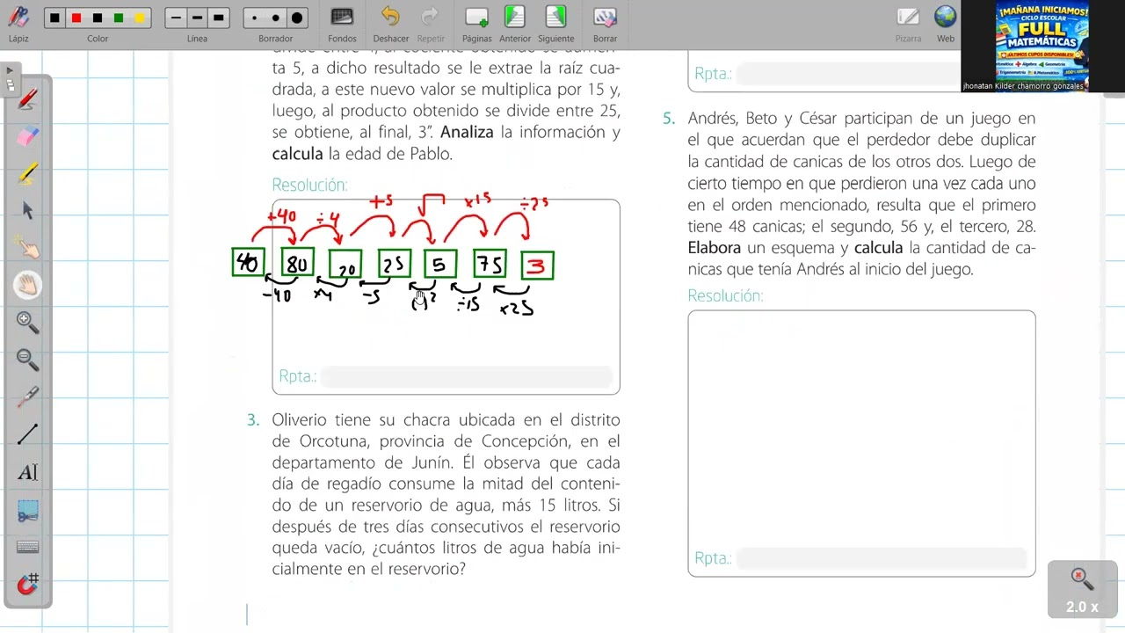Select the pan hand tool
This screenshot has height=633, width=1125.
[27, 284]
